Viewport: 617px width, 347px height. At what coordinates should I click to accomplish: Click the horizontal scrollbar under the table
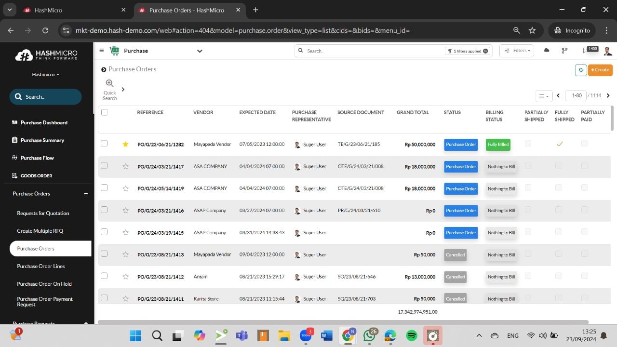343,322
